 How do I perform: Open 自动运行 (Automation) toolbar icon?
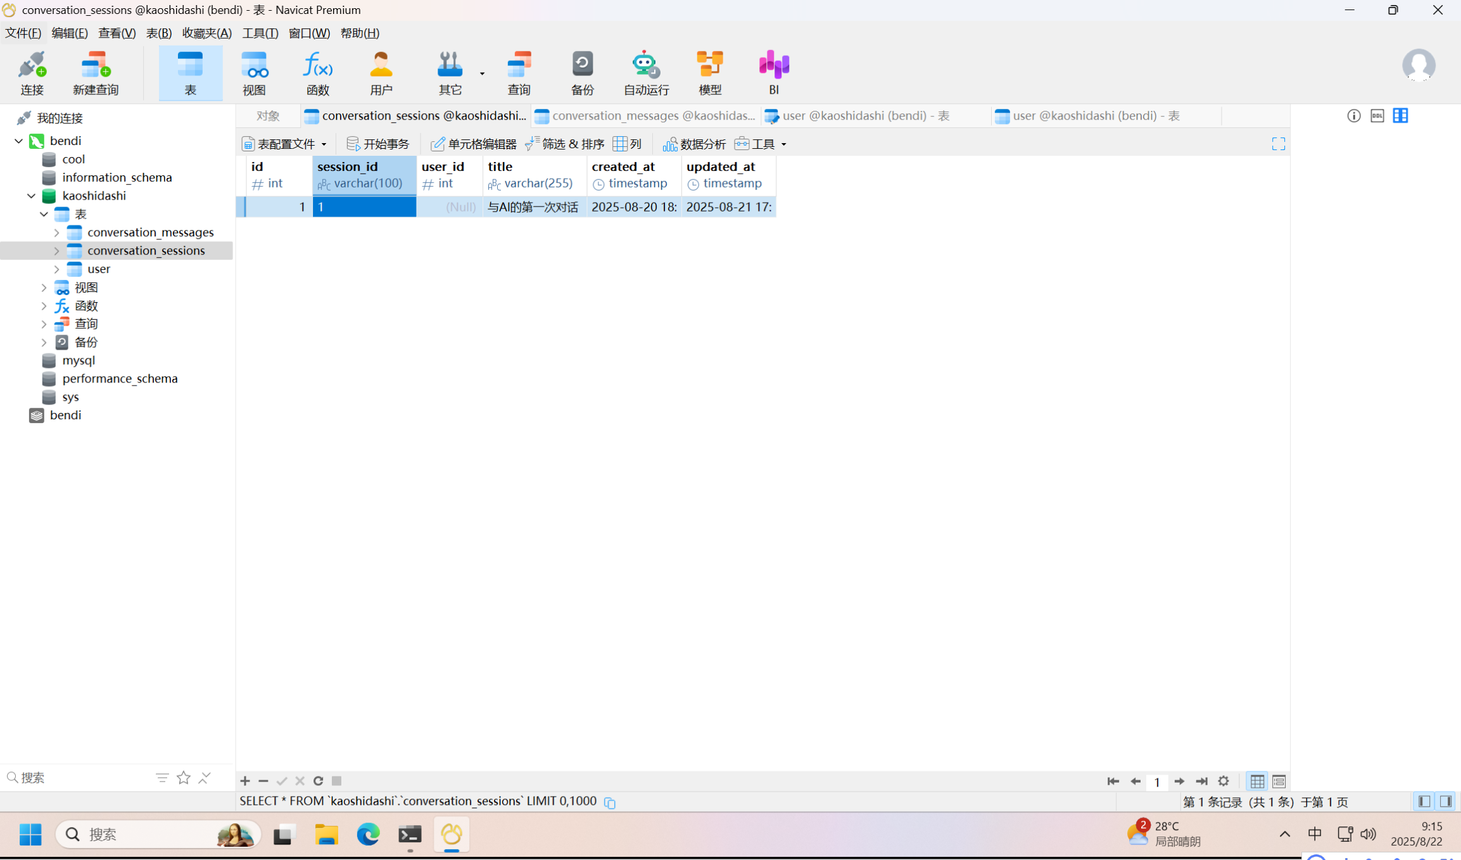646,73
